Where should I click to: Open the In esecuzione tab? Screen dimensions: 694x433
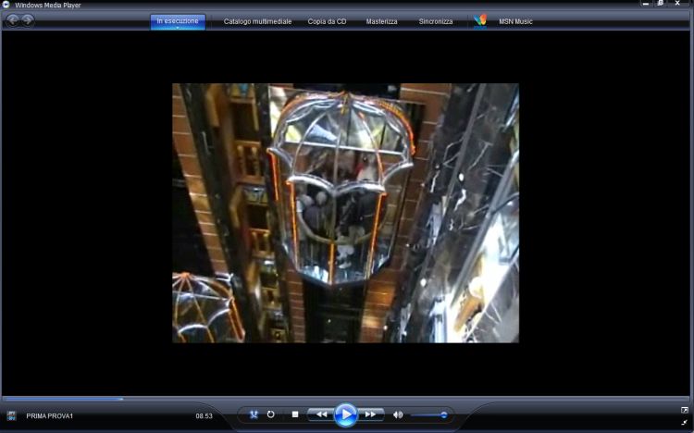178,20
